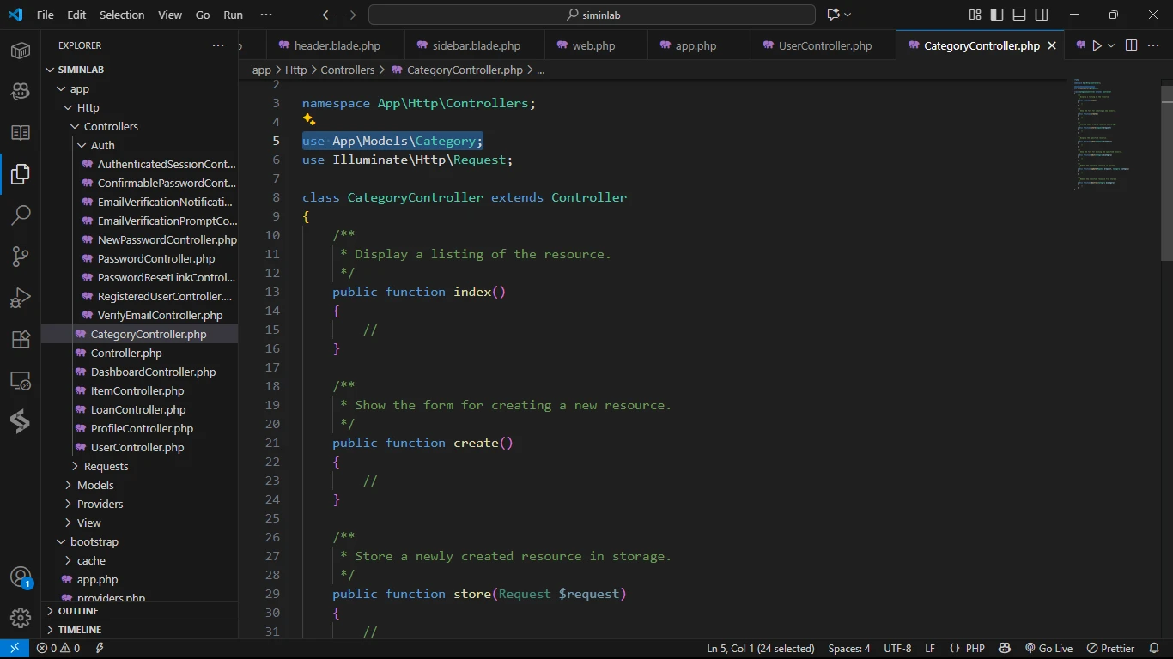Open the Selection menu

[x=122, y=15]
